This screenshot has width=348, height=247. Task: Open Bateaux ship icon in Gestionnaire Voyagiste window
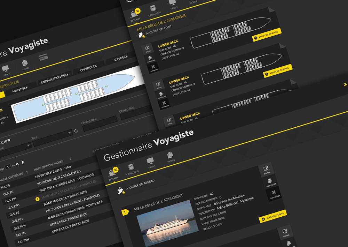coord(112,173)
